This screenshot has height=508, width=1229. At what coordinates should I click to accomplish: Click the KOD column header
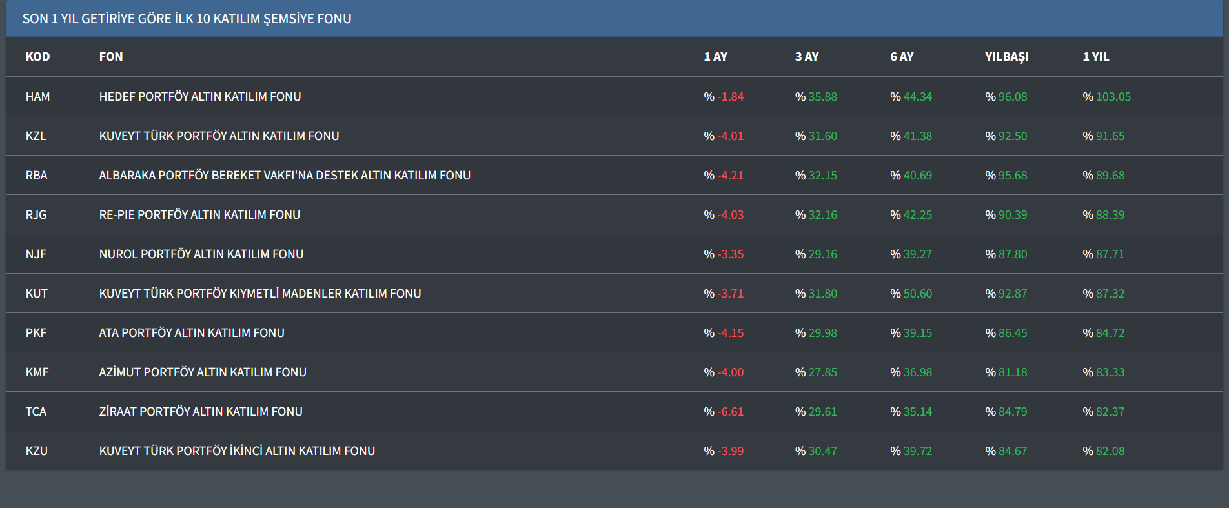pos(37,57)
